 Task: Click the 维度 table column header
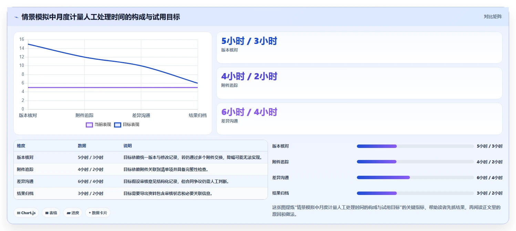(x=21, y=146)
